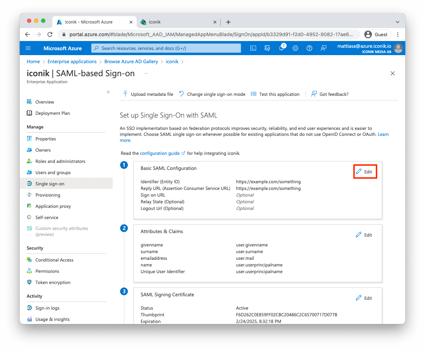Open the browser tab list chevron

(397, 21)
